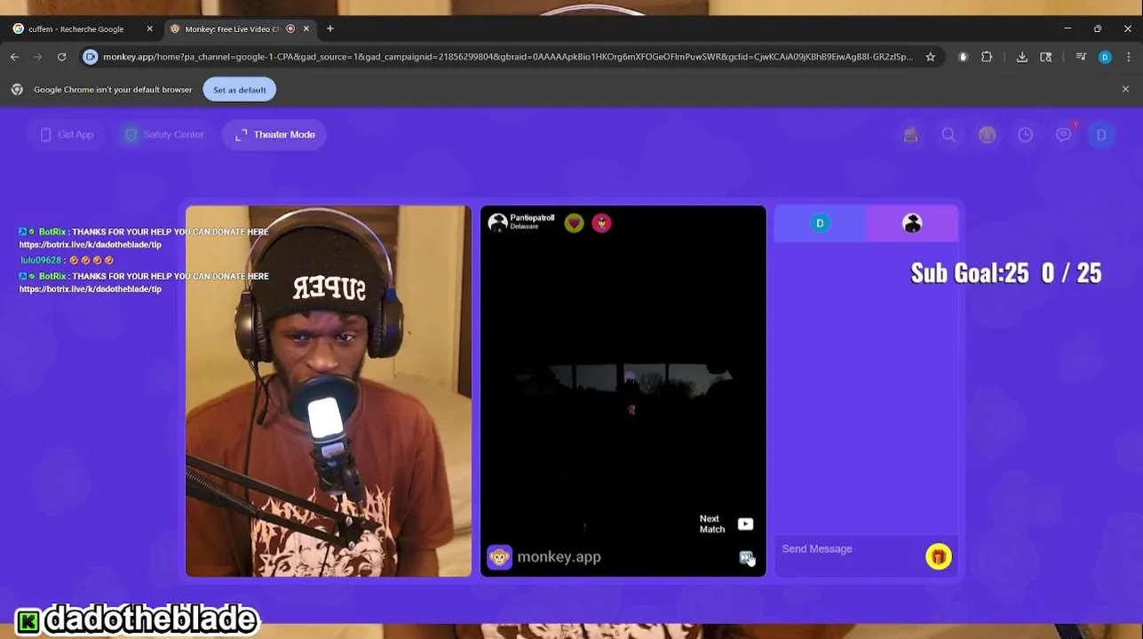Click the Next Match play icon

[745, 525]
